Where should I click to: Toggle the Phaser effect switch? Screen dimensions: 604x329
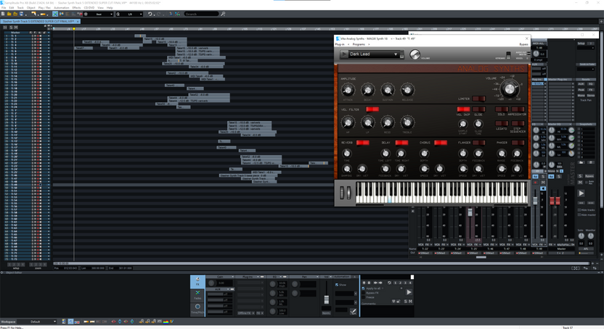tap(518, 143)
